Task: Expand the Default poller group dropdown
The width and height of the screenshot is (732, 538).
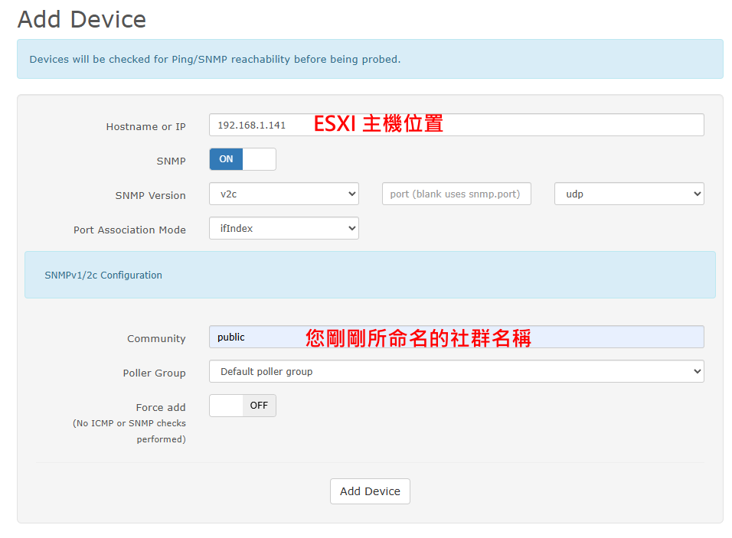Action: click(456, 372)
